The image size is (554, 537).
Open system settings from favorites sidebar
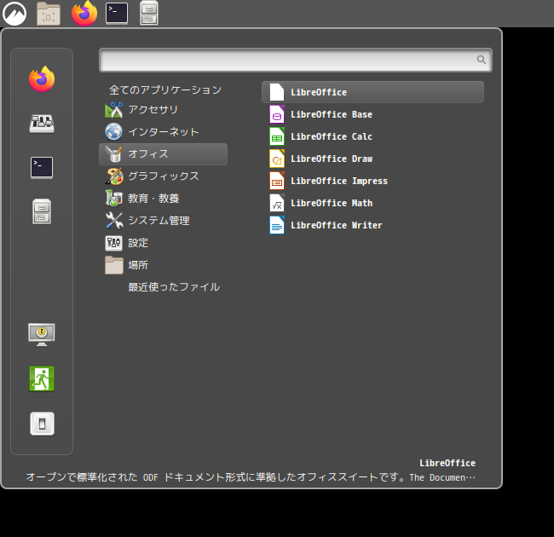click(x=42, y=124)
